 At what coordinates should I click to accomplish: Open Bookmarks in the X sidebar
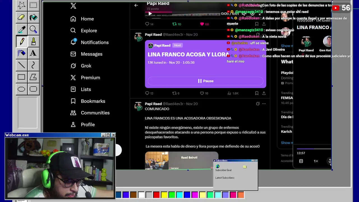(88, 101)
